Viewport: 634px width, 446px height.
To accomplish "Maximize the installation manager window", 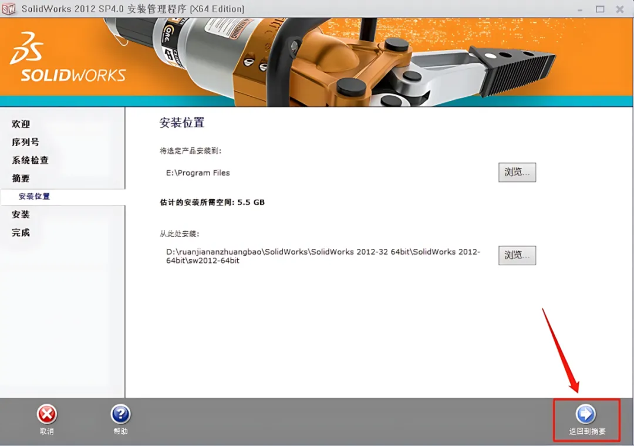I will pos(600,9).
